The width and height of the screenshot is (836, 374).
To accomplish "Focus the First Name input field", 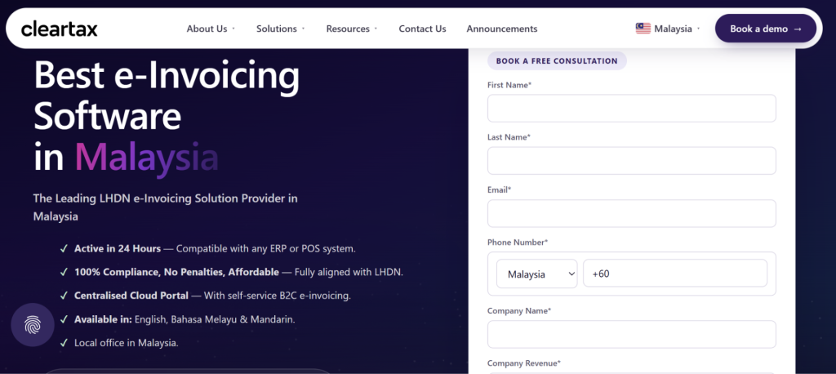I will point(631,109).
